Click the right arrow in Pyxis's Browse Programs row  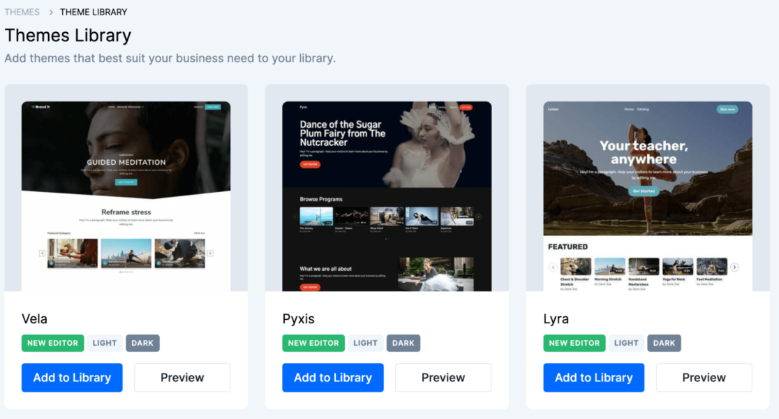[479, 216]
